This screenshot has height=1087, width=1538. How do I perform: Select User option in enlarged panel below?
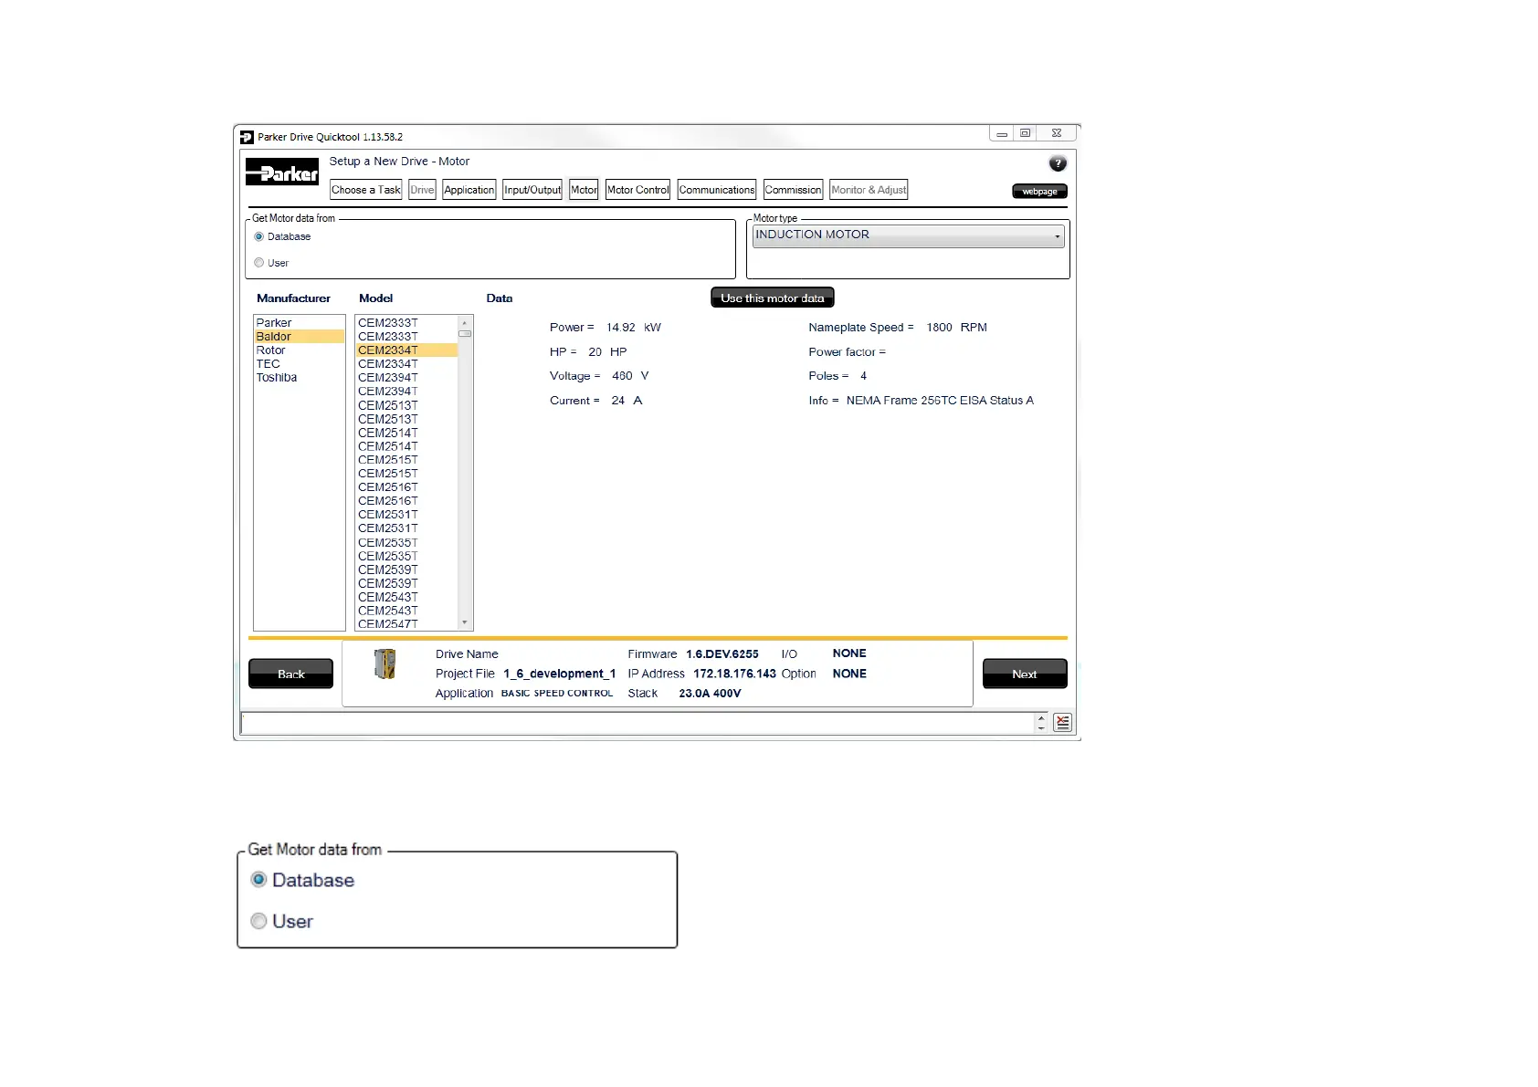[x=258, y=921]
